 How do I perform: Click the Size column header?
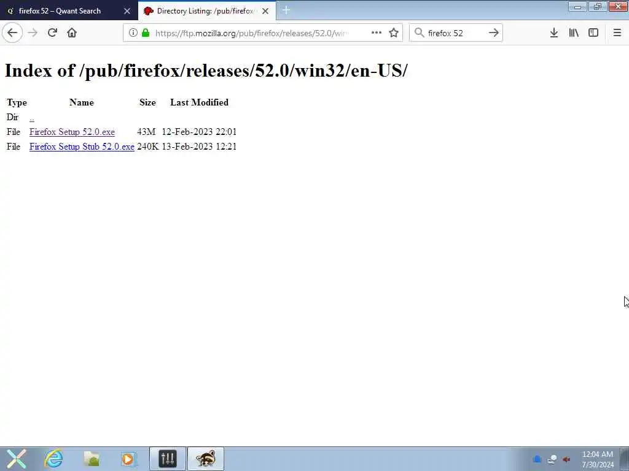(x=147, y=102)
